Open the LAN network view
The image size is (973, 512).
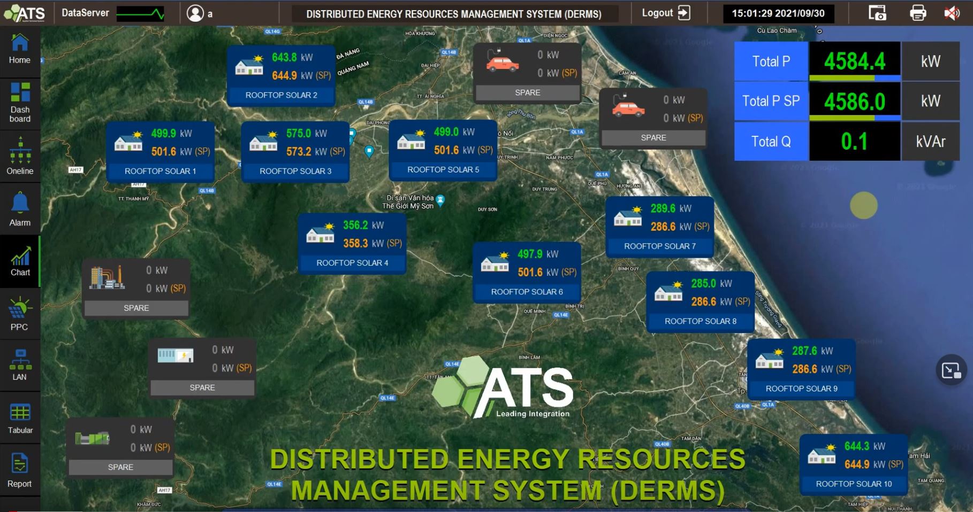click(x=20, y=365)
